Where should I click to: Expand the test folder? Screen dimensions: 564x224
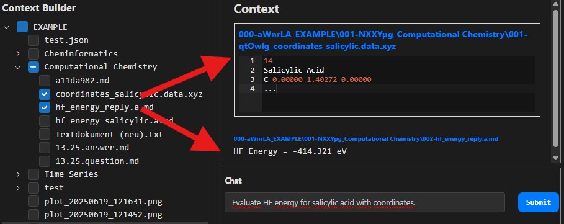pos(17,187)
